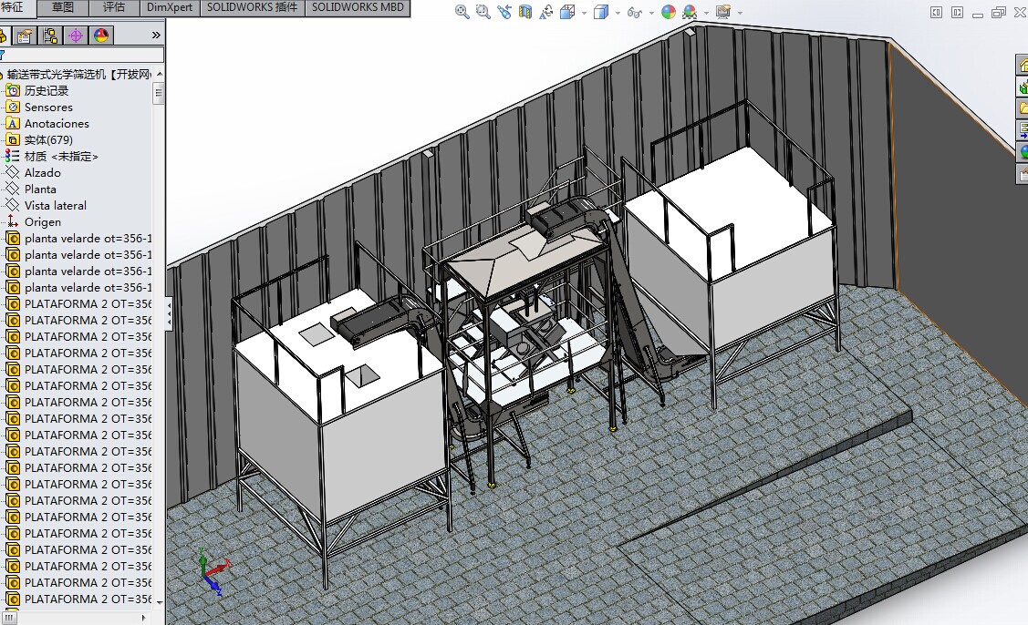Switch to 评估 (Evaluate) tab
The image size is (1028, 625).
point(114,7)
